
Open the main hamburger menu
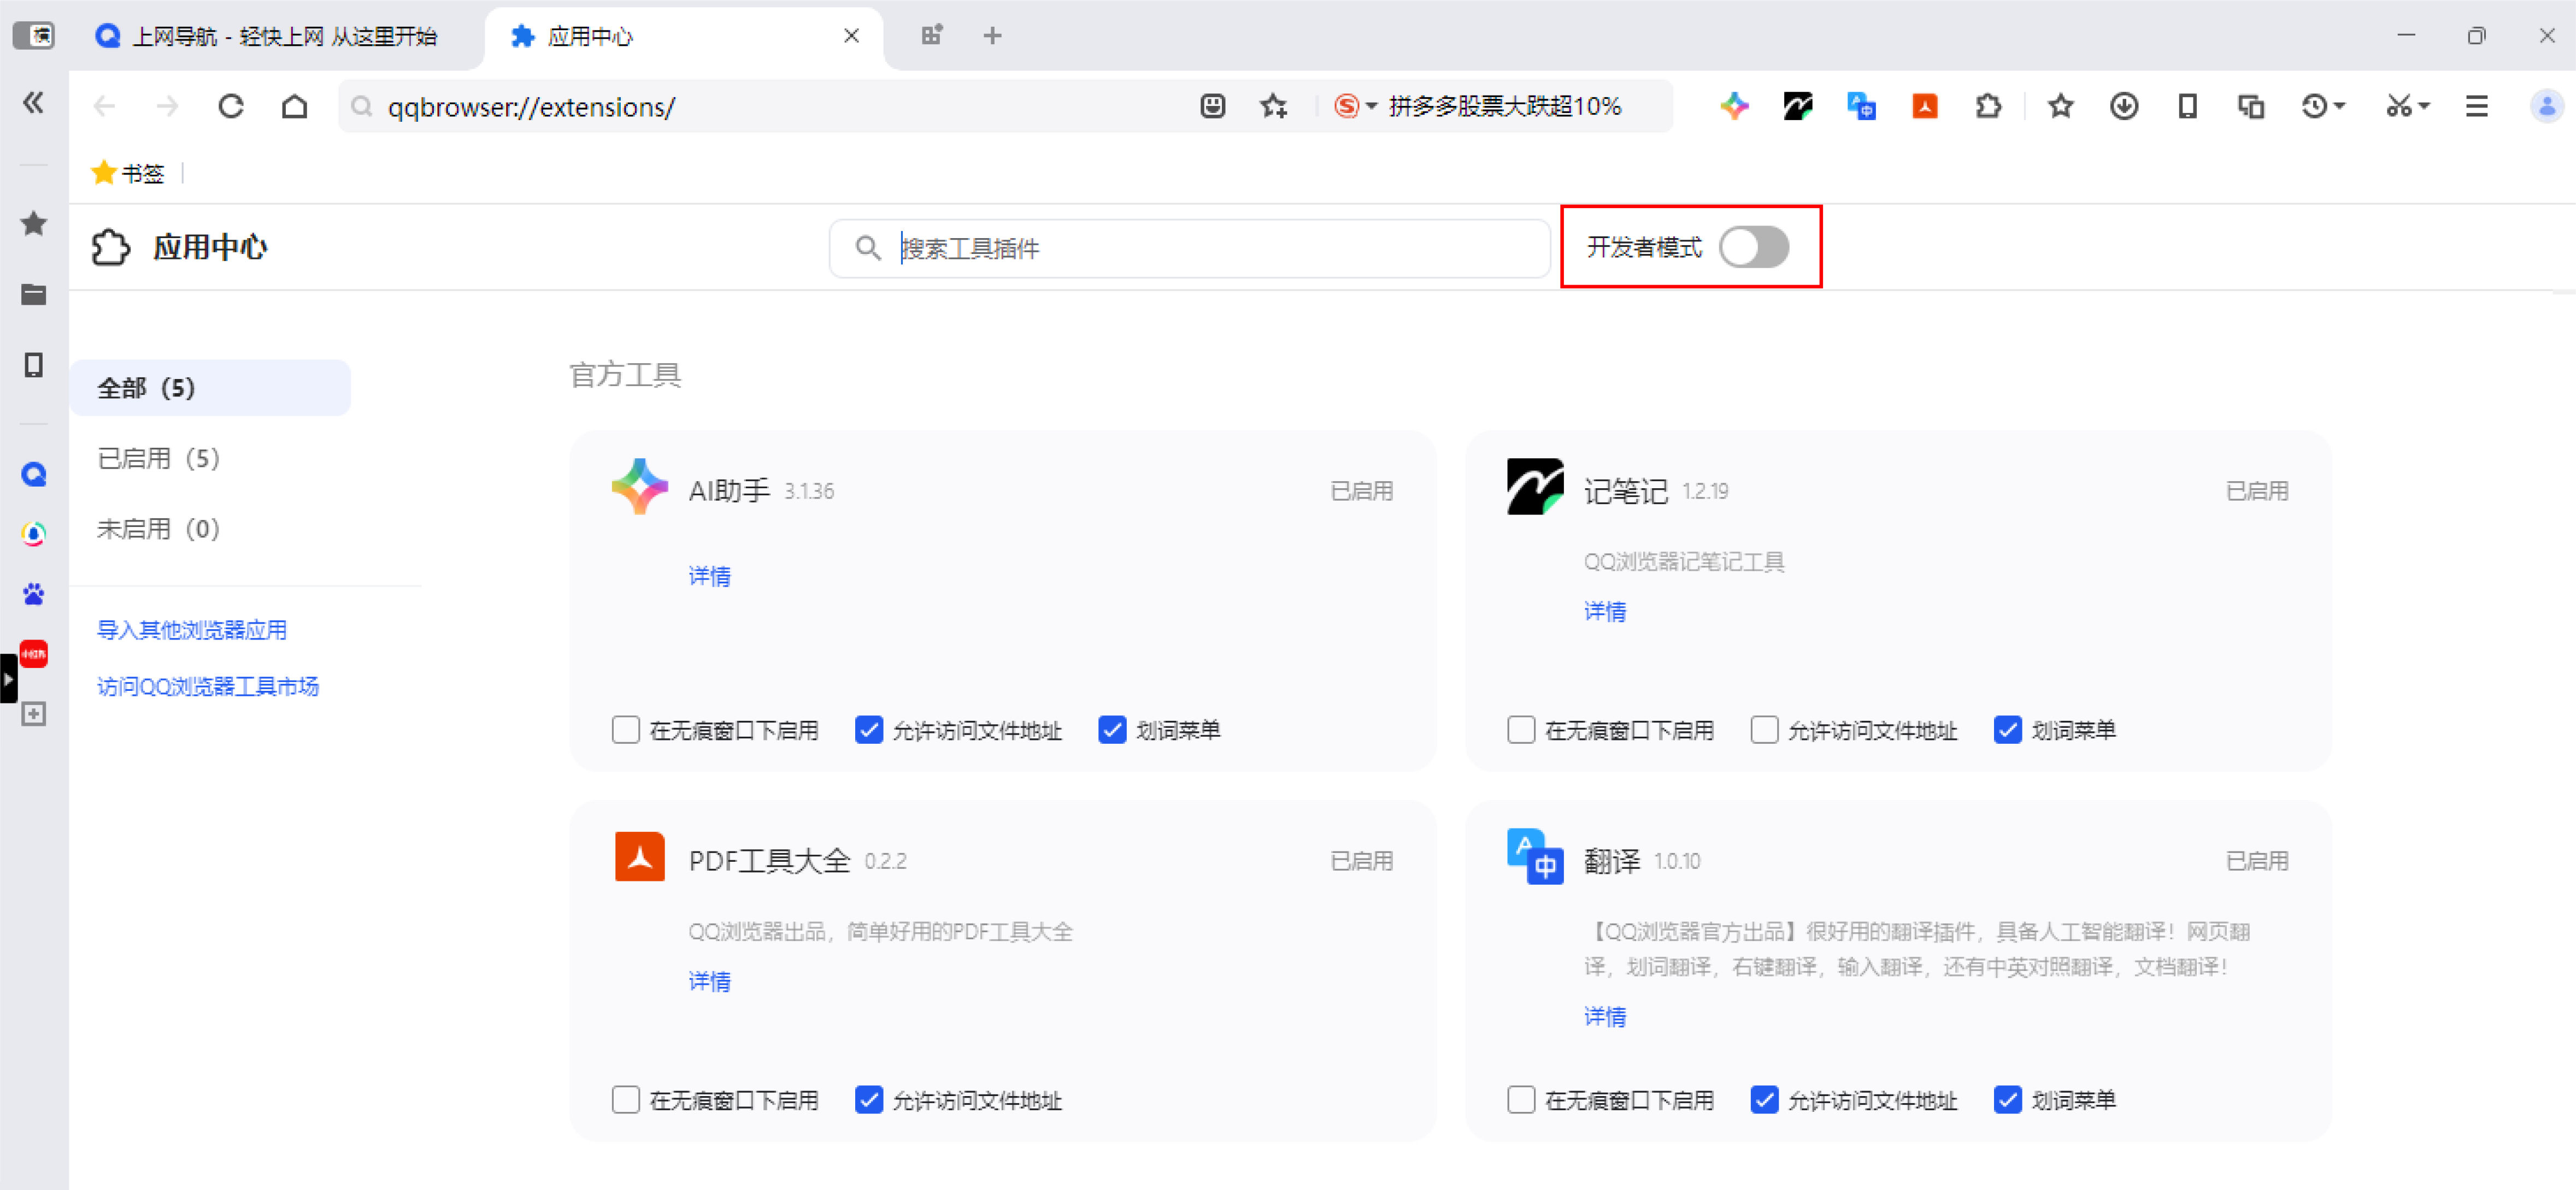[x=2477, y=106]
